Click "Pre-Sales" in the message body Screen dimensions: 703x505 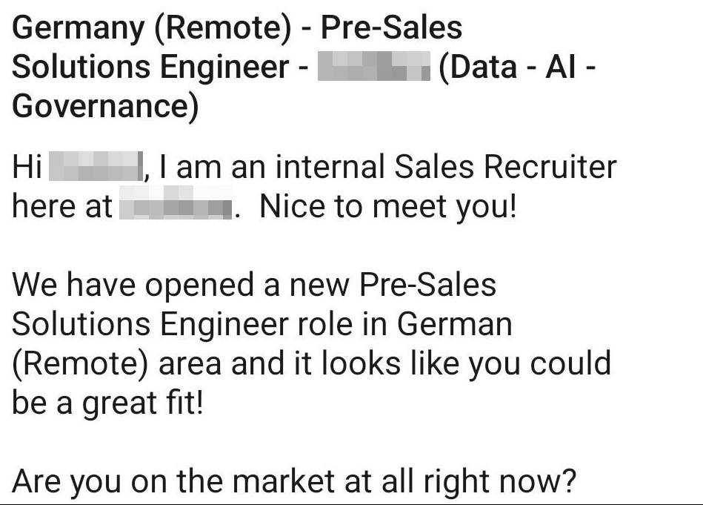(x=427, y=285)
